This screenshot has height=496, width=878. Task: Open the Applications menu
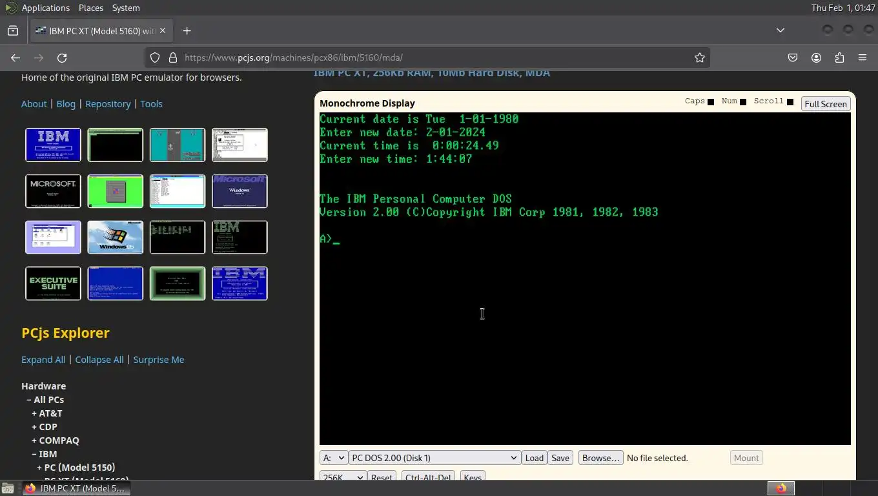point(45,8)
